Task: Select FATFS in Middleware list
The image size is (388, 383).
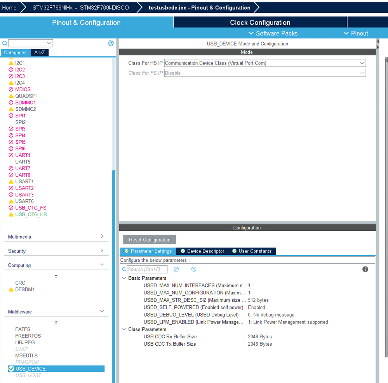Action: (x=23, y=329)
